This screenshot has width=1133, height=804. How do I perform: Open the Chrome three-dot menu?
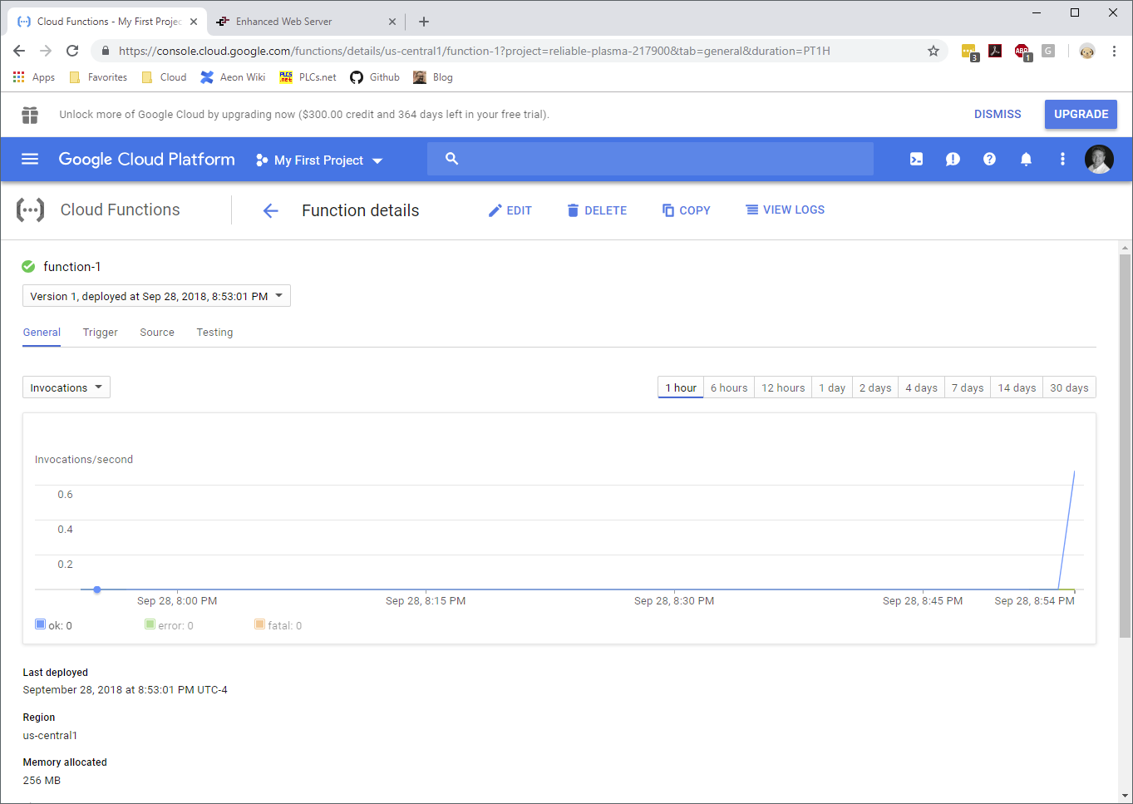[x=1114, y=51]
